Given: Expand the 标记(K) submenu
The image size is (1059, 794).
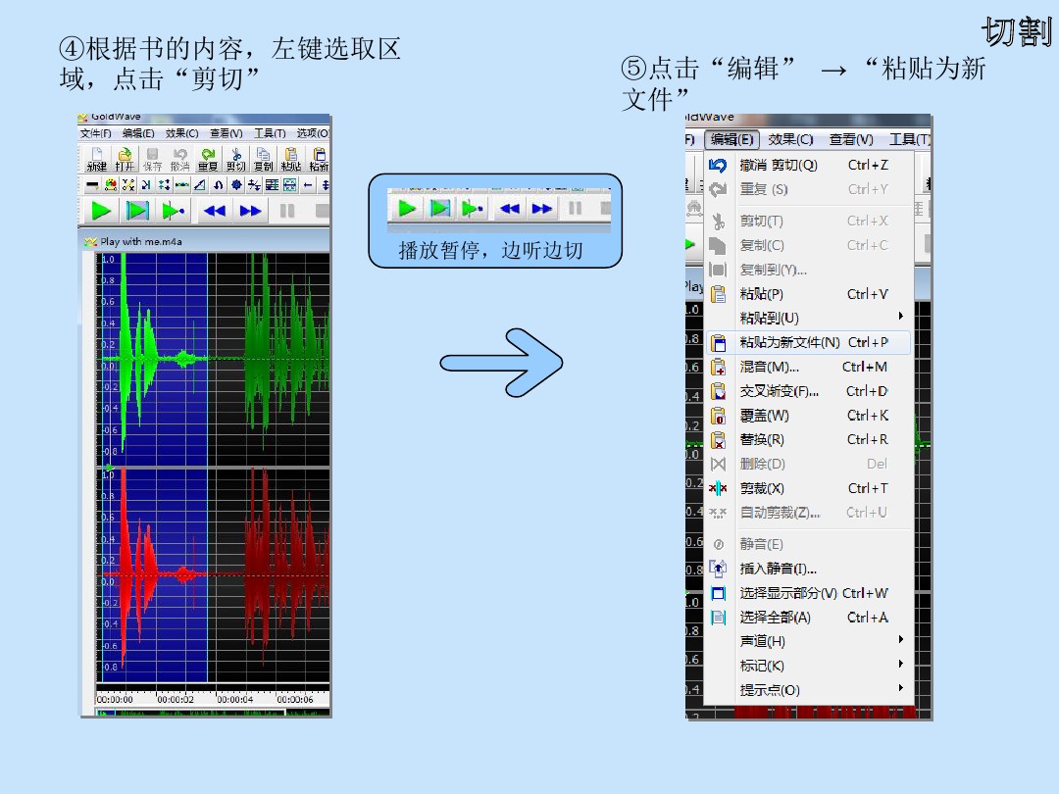Looking at the screenshot, I should 762,666.
